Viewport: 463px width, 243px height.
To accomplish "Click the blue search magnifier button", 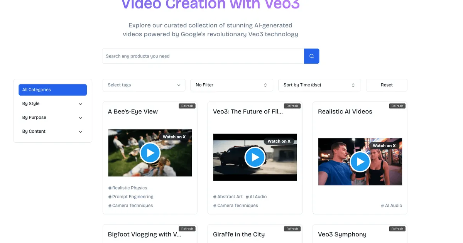I will pos(311,56).
